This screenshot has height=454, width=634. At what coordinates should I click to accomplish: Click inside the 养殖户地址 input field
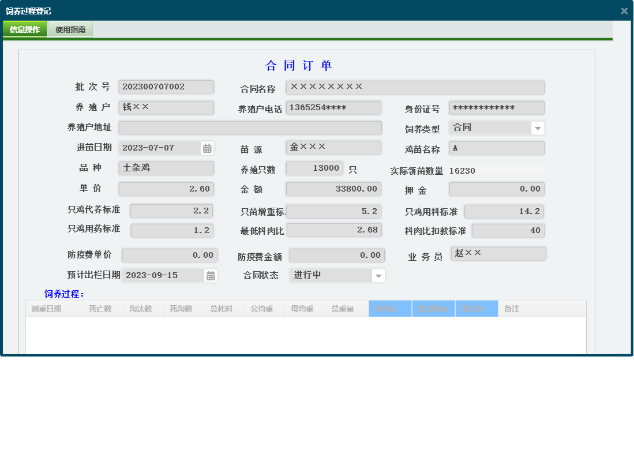click(251, 127)
